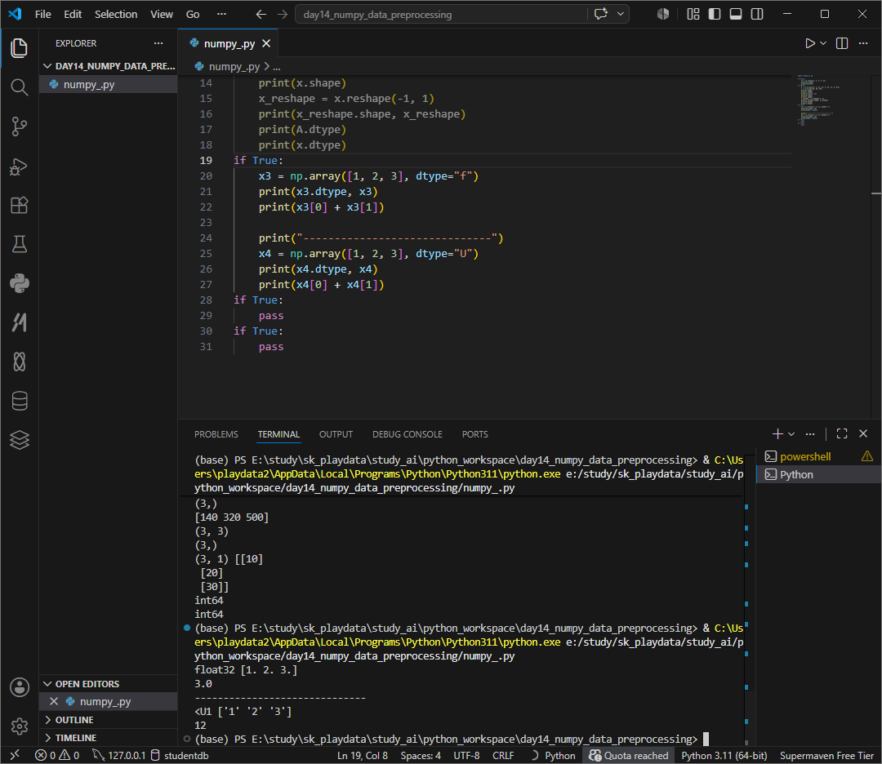
Task: Open the Selection menu
Action: 116,14
